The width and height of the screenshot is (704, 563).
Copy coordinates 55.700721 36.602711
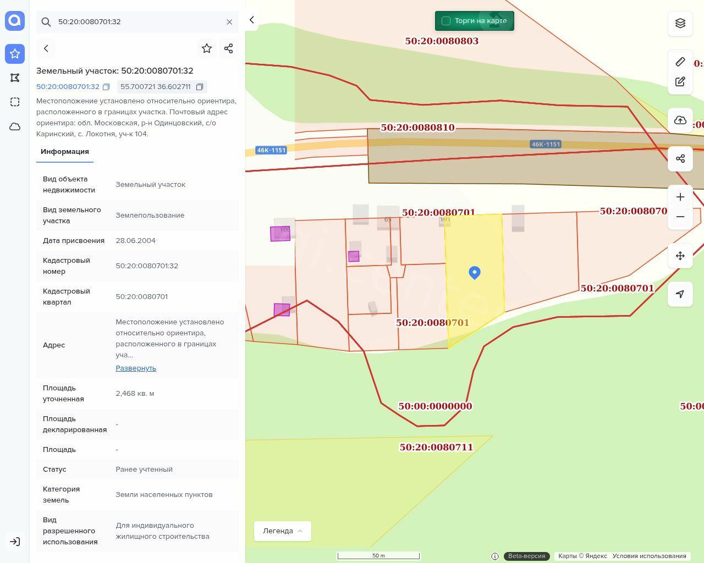200,87
